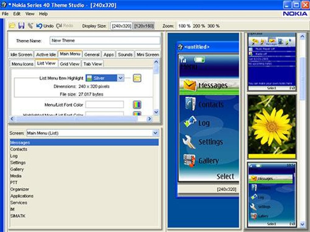Click the phone tools icon beside save
This screenshot has width=310, height=232.
(30, 26)
